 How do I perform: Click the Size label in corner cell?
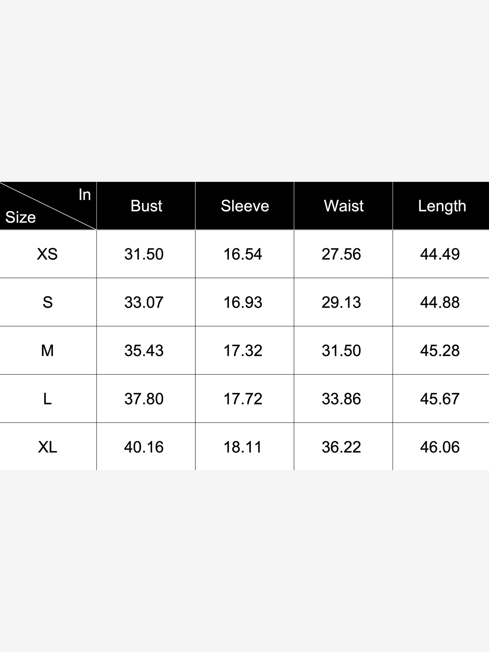point(21,217)
